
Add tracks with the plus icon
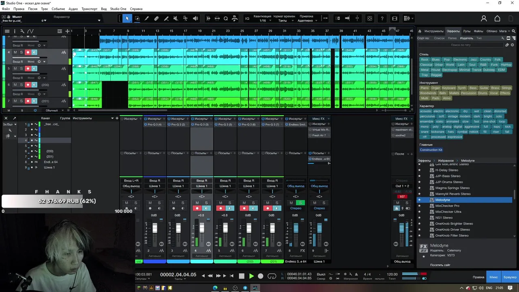[67, 31]
